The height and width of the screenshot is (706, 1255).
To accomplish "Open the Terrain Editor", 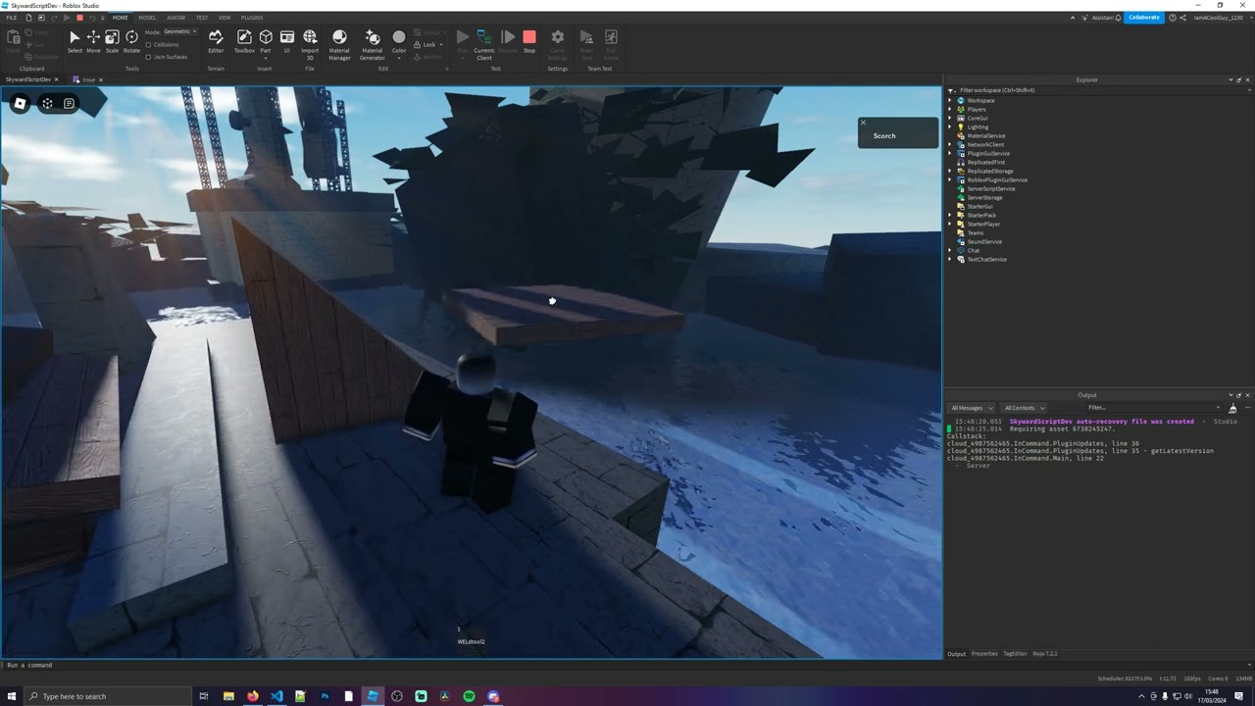I will [x=216, y=40].
